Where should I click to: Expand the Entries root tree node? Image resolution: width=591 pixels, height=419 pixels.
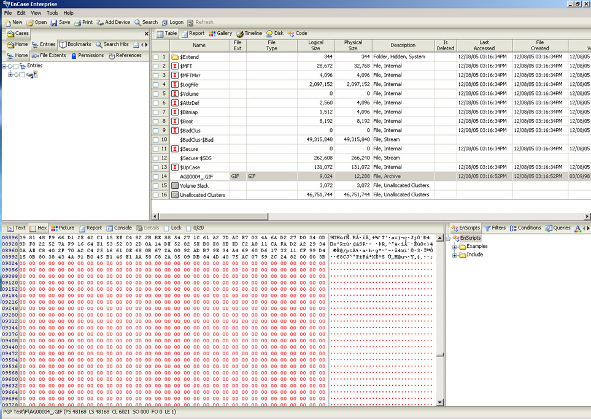[4, 66]
